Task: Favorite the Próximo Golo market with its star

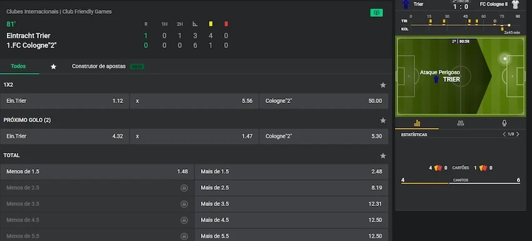Action: (383, 120)
